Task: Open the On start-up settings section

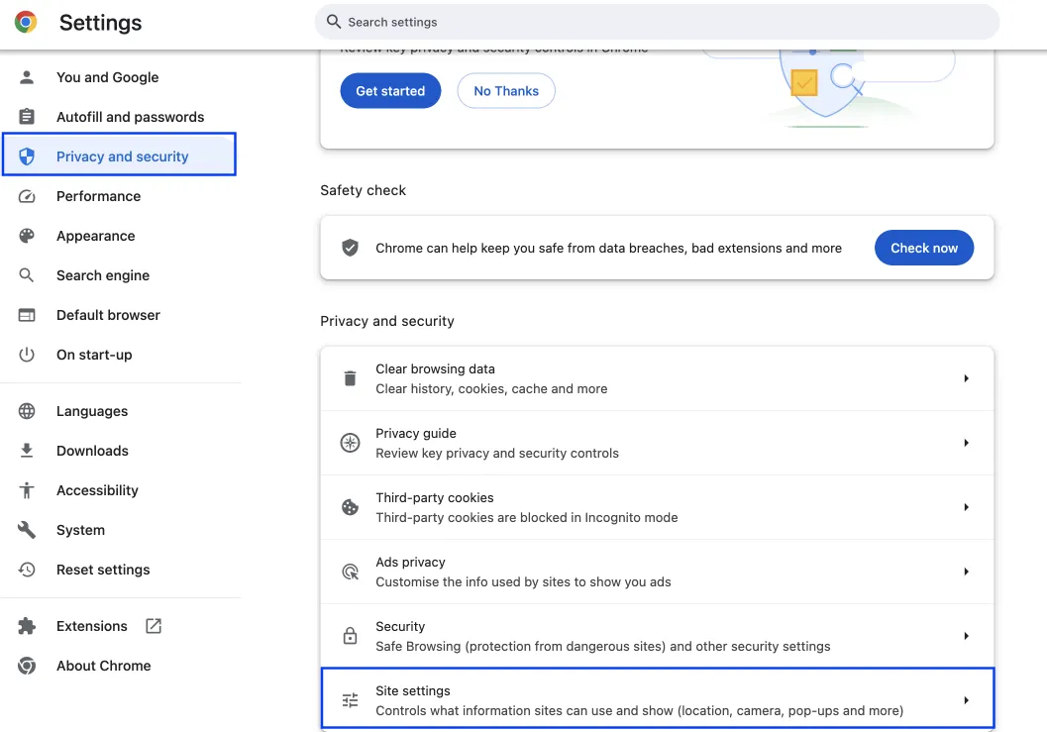Action: (96, 355)
